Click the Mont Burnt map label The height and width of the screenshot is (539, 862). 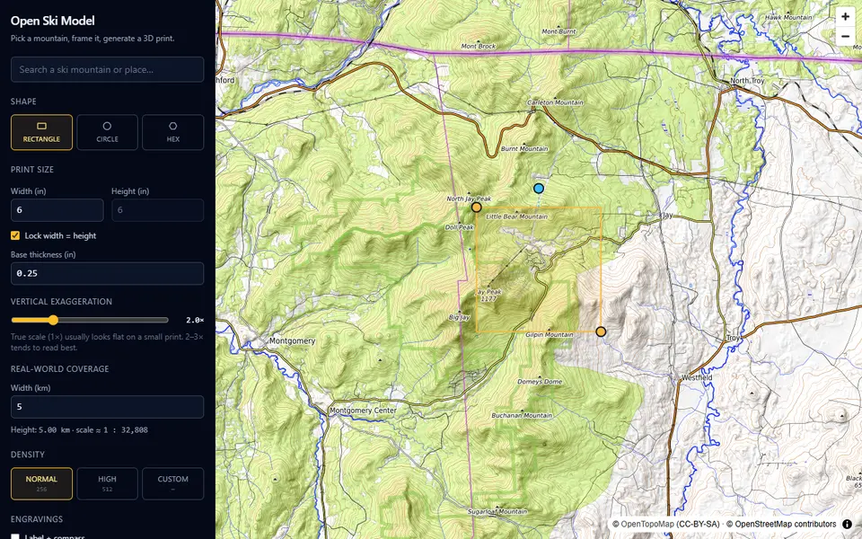[559, 31]
